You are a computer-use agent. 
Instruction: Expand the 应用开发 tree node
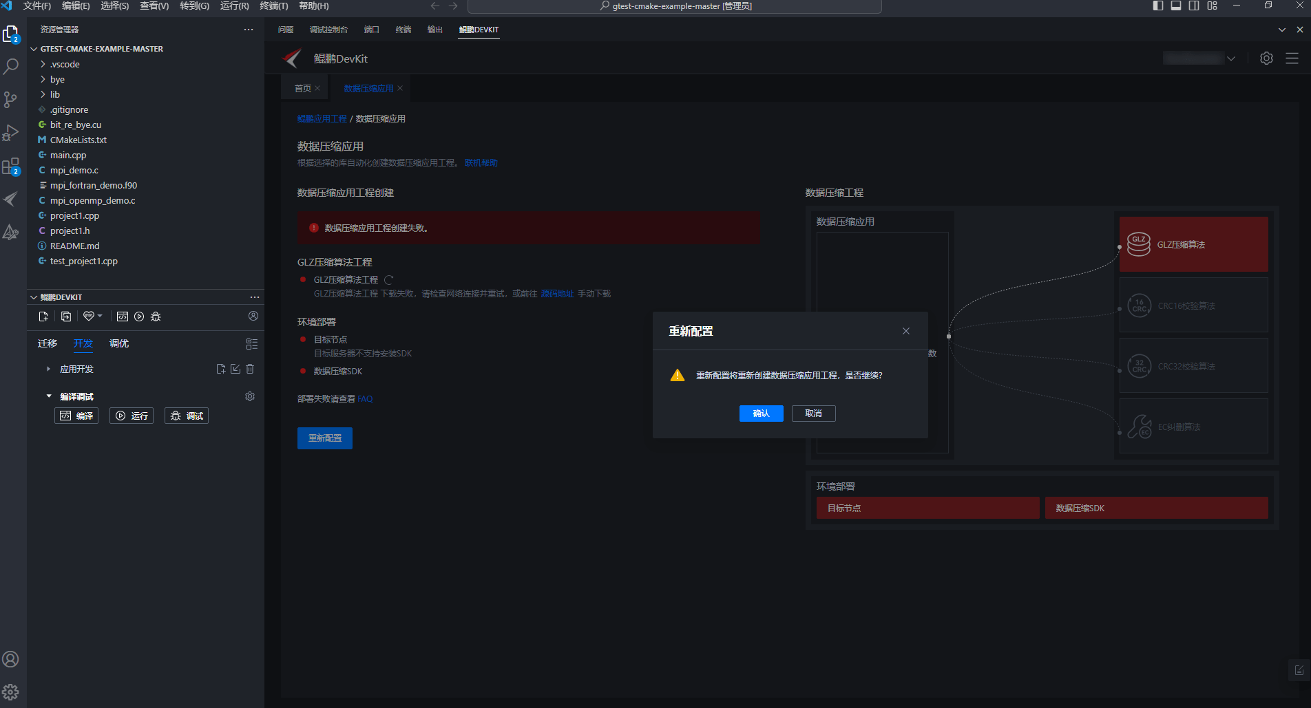click(48, 369)
